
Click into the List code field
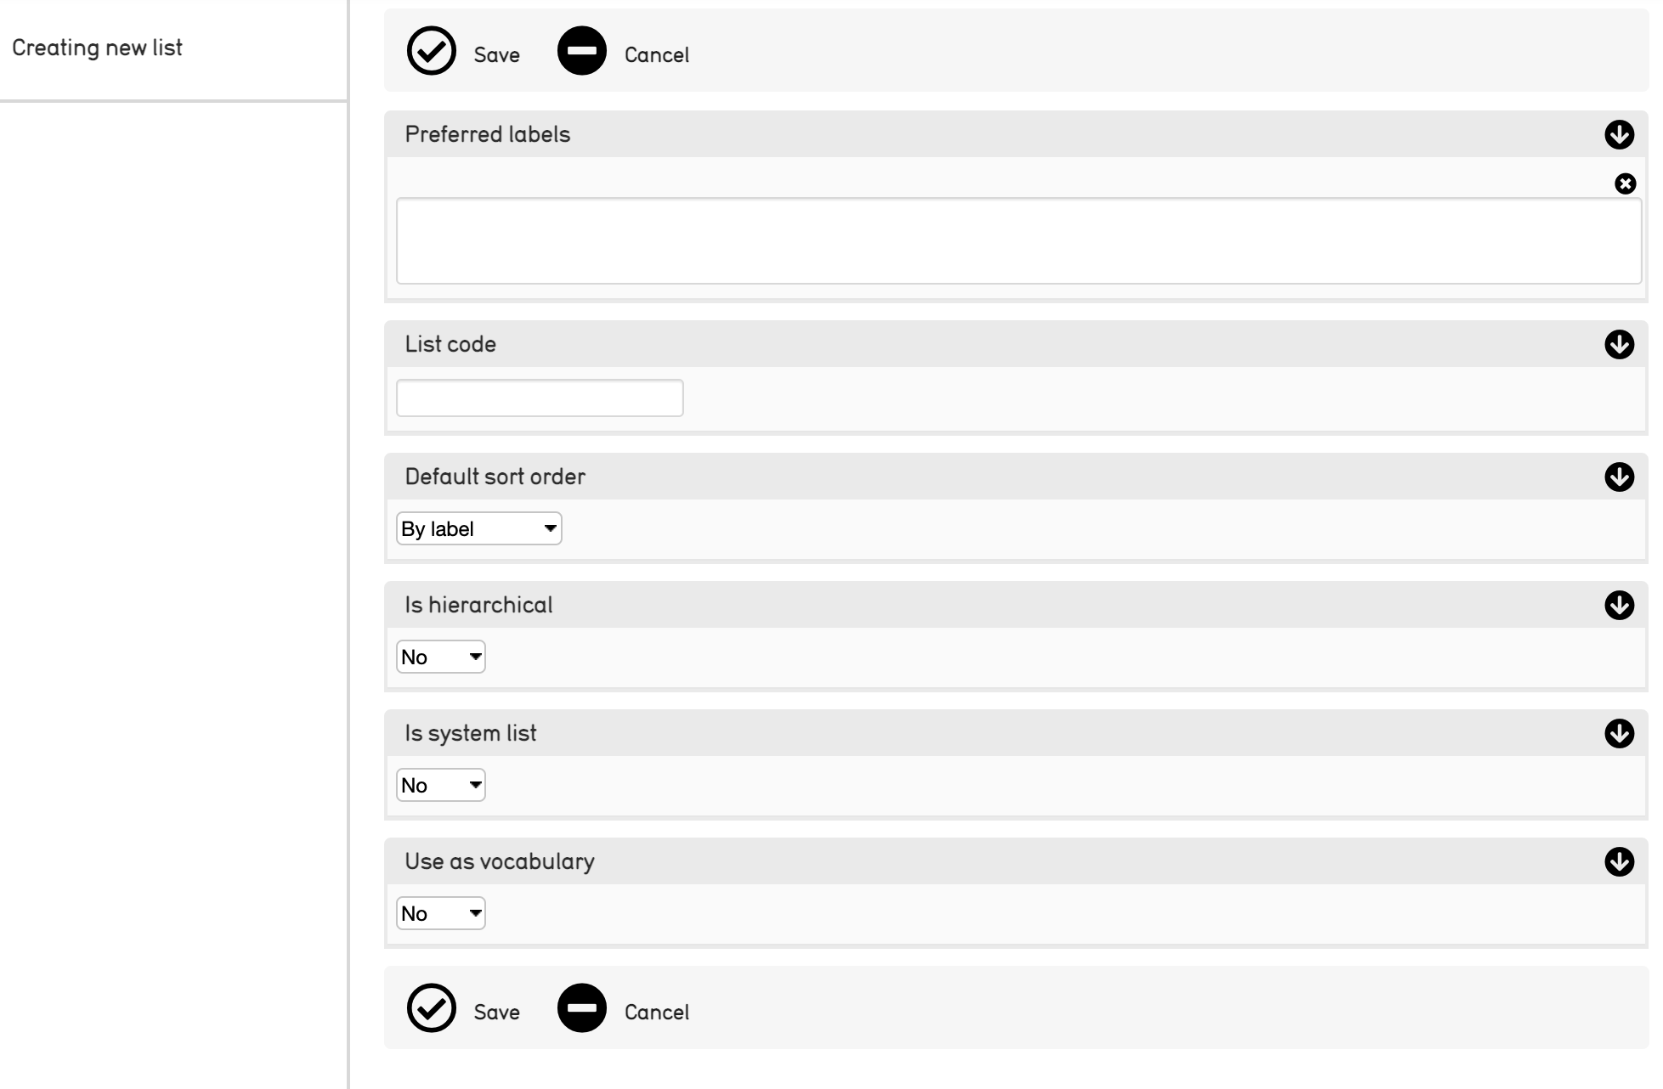tap(540, 398)
